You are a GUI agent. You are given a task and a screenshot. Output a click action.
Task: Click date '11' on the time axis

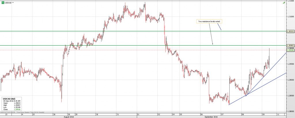coord(278,115)
